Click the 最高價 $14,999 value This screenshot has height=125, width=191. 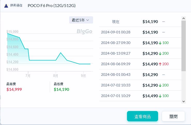click(x=14, y=89)
